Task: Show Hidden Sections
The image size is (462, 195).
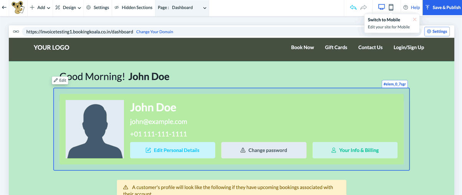Action: click(133, 8)
